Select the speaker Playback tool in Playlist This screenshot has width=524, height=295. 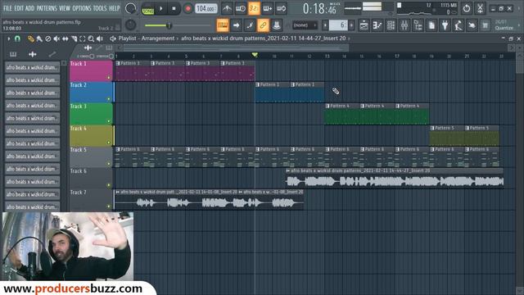(100, 39)
